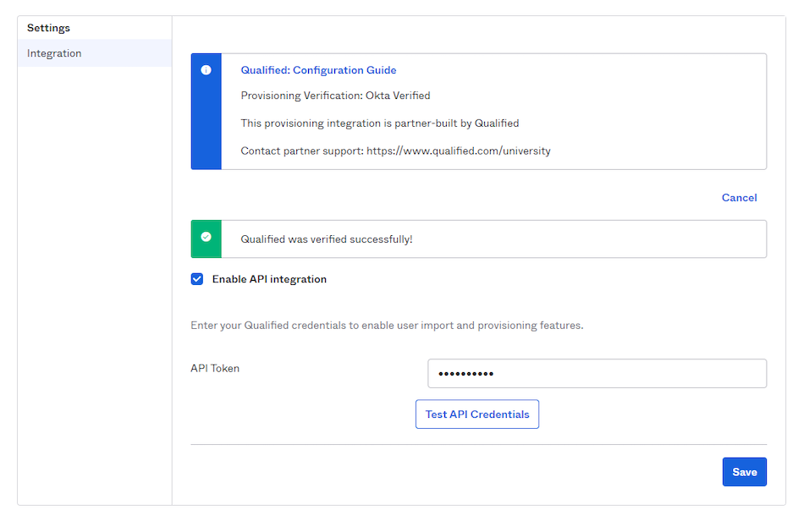Cancel editing the integration settings
Viewport: 804px width, 521px height.
tap(739, 198)
